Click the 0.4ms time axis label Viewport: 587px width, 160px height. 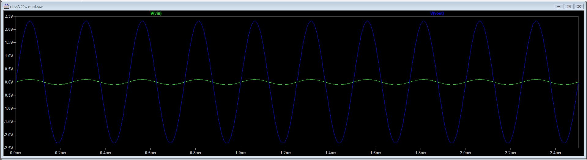coord(106,153)
